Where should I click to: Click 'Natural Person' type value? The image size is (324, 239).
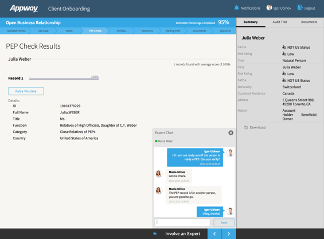coord(294,61)
